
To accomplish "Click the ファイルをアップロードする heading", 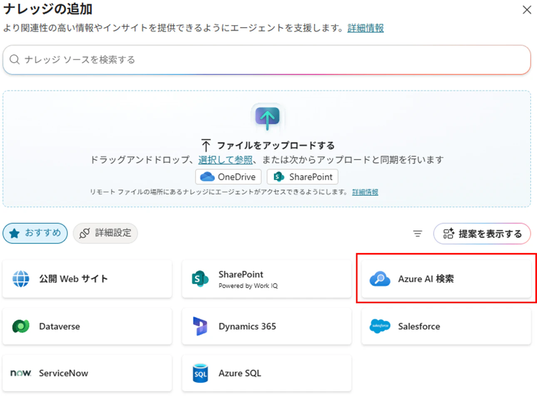I will (276, 146).
